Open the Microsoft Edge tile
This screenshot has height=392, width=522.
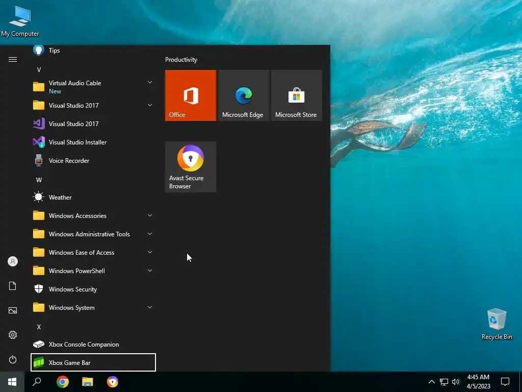(243, 95)
